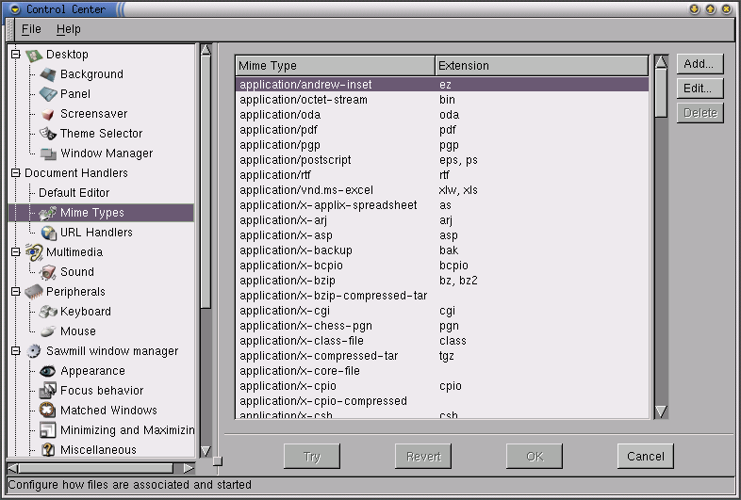Collapse the Document Handlers branch
Image resolution: width=741 pixels, height=500 pixels.
tap(15, 173)
